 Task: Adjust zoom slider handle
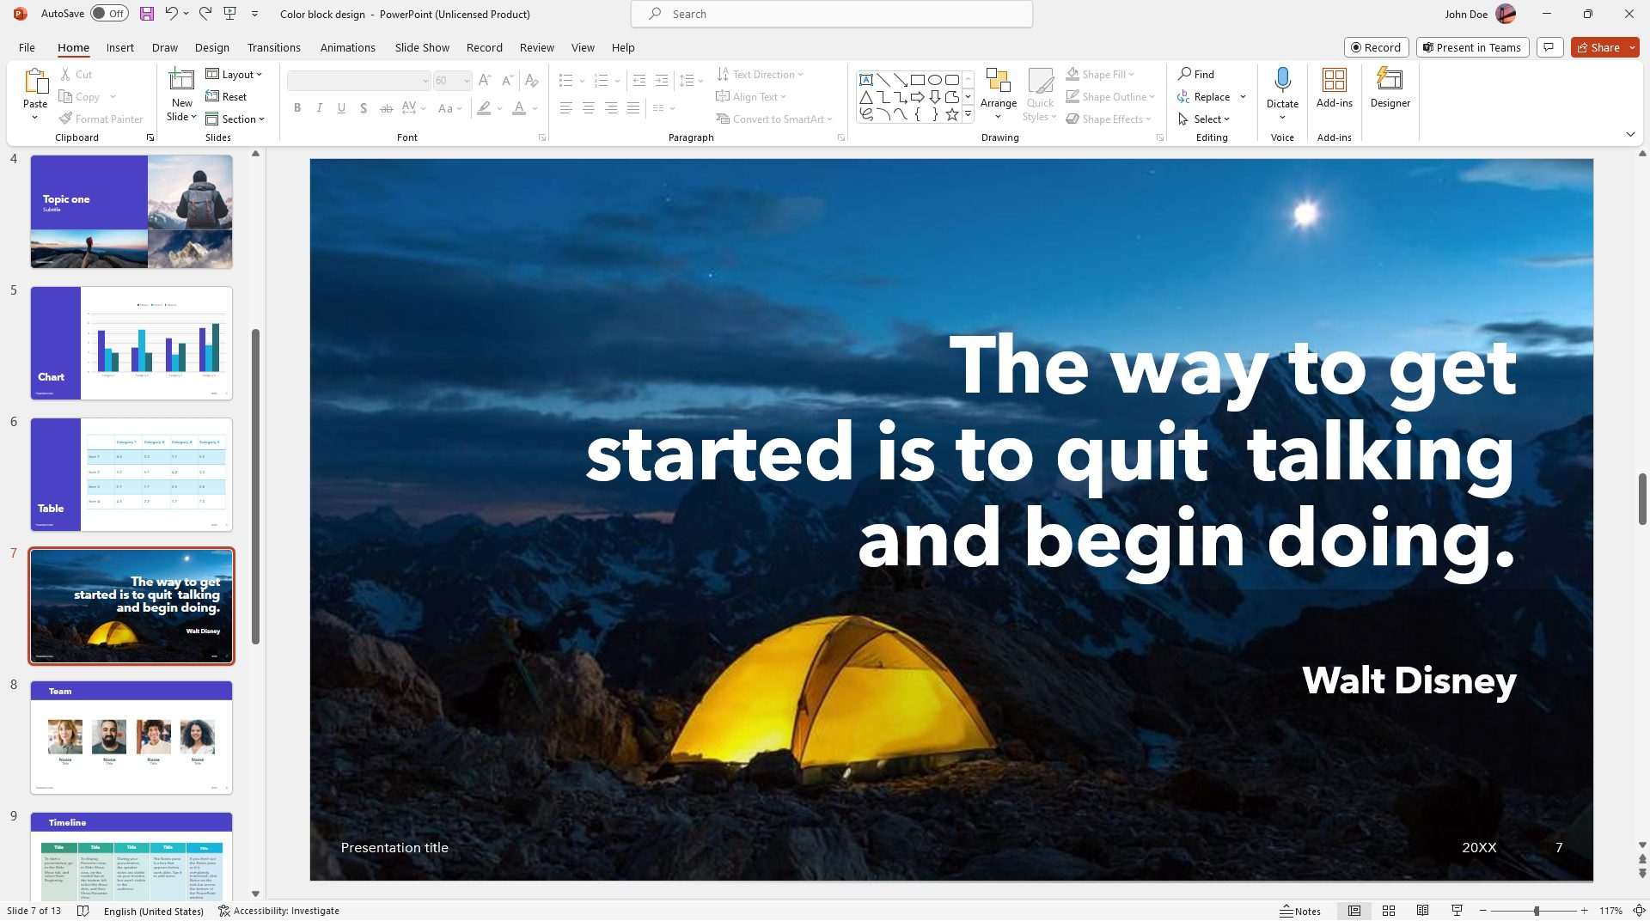[1536, 911]
